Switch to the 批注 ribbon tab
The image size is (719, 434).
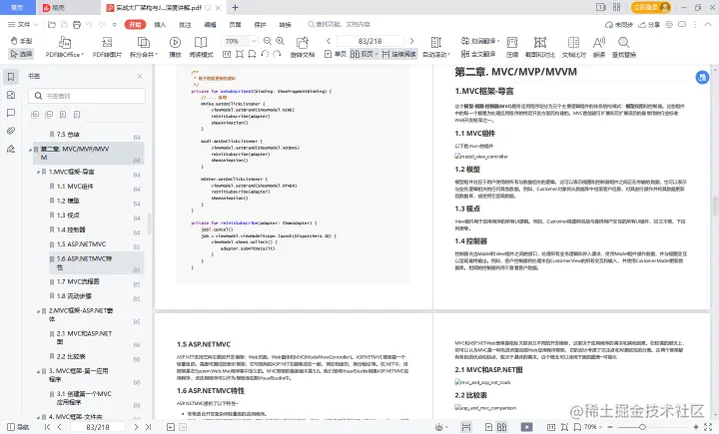click(x=186, y=24)
